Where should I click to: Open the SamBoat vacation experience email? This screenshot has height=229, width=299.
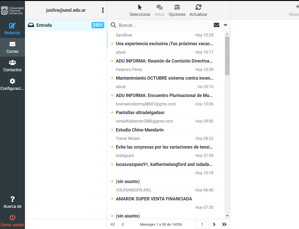tap(166, 40)
